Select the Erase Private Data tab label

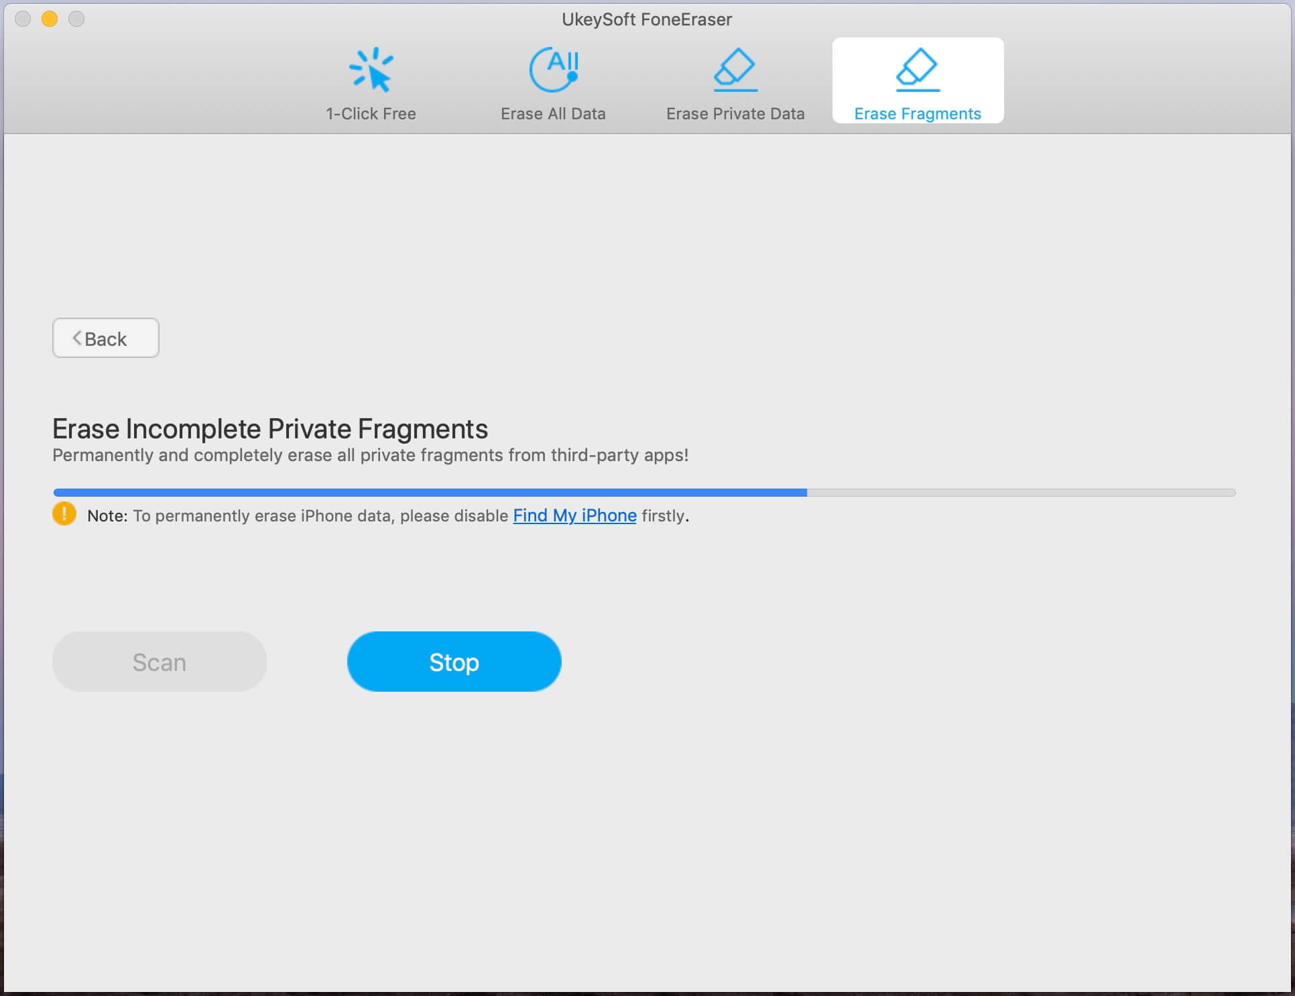click(x=735, y=114)
